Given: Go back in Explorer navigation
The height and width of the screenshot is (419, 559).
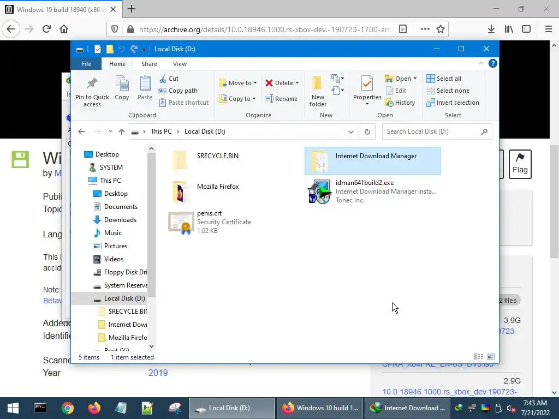Looking at the screenshot, I should tap(81, 131).
